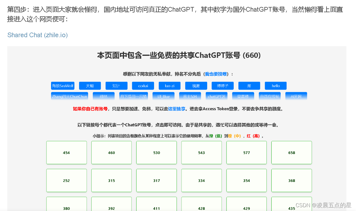Open shared account 658
The height and width of the screenshot is (211, 356).
292,153
